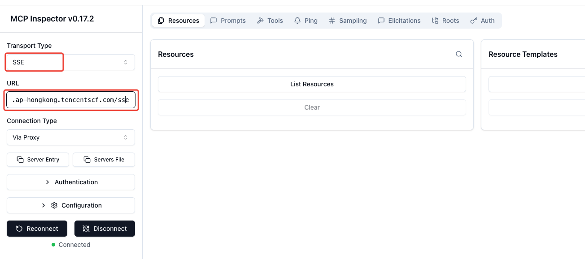The image size is (585, 259).
Task: Click the copy icon on Server Entry
Action: [x=20, y=160]
